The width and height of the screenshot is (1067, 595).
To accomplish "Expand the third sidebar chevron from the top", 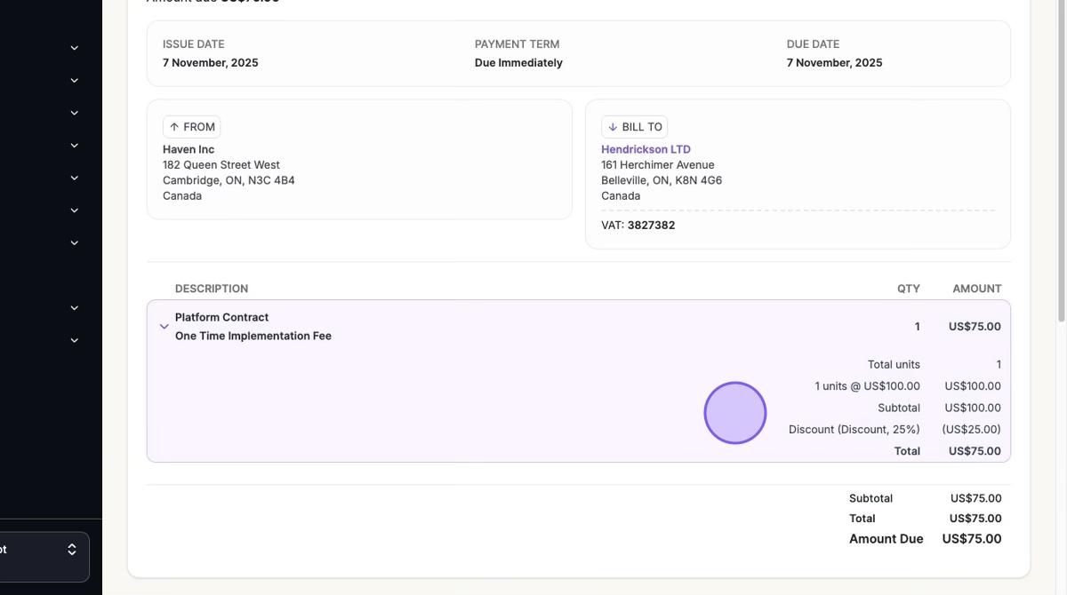I will pyautogui.click(x=75, y=113).
